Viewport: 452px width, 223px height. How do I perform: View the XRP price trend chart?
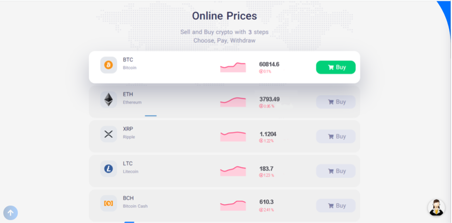[233, 136]
